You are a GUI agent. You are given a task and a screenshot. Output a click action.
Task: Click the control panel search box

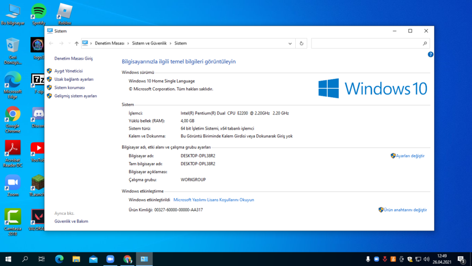367,43
